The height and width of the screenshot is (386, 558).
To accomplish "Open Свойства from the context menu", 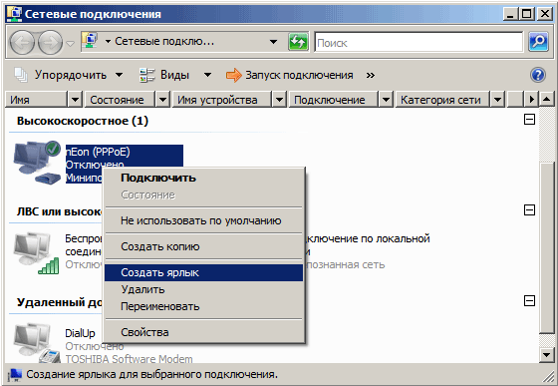I will coord(203,332).
